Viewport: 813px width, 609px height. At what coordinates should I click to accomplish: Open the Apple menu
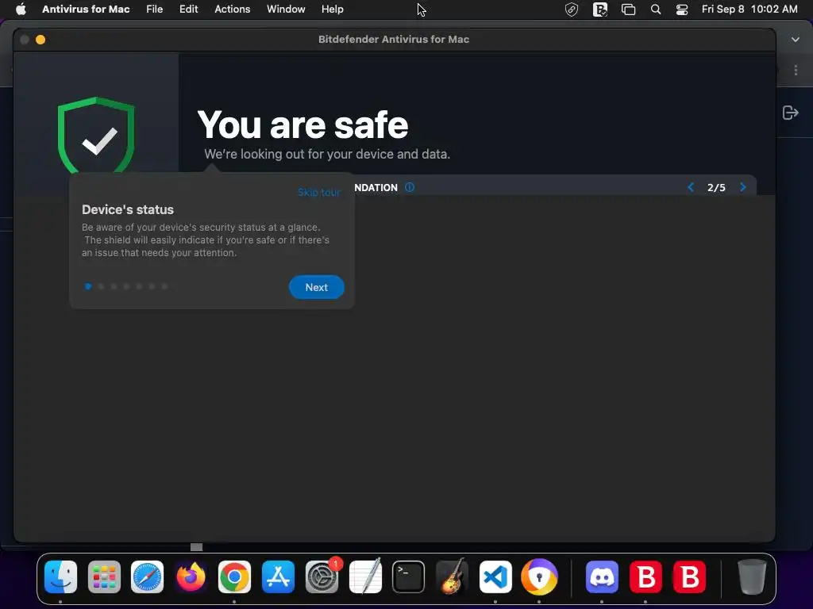click(21, 9)
